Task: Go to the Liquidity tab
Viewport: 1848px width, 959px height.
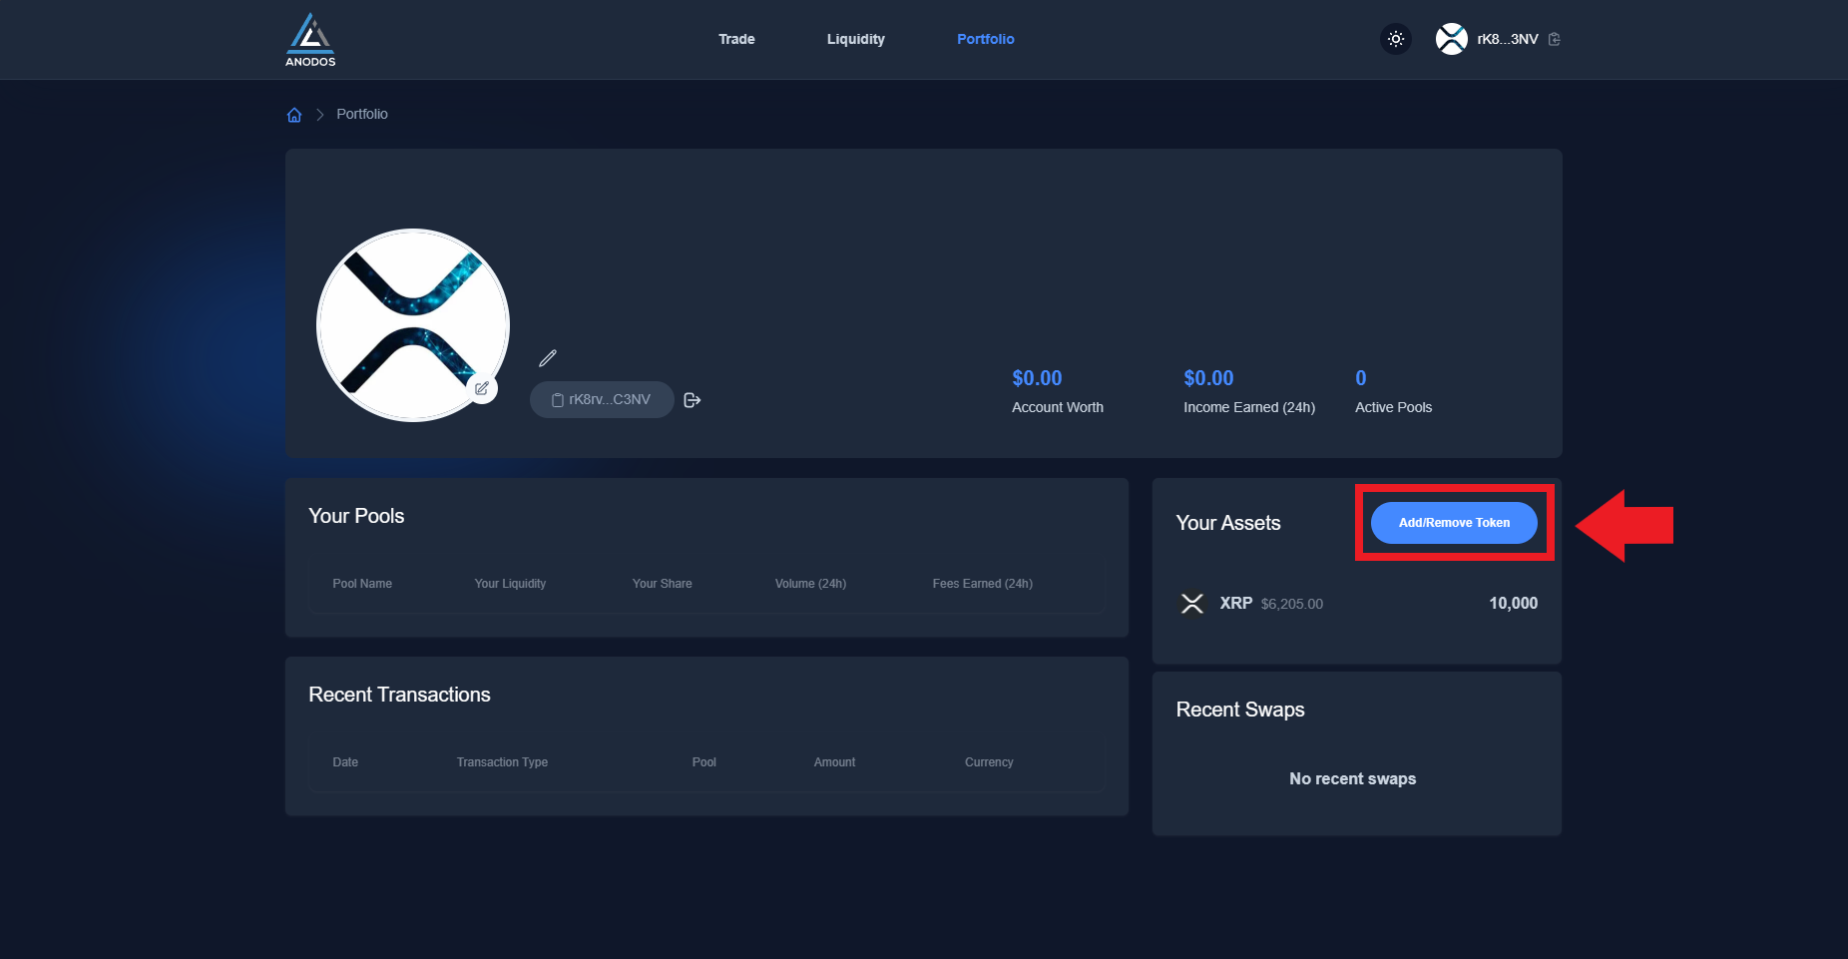Action: pos(855,39)
